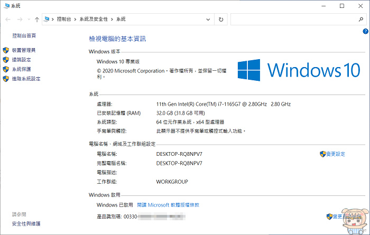The width and height of the screenshot is (370, 235).
Task: Click the shield icon beside 變更設定
Action: coord(323,154)
